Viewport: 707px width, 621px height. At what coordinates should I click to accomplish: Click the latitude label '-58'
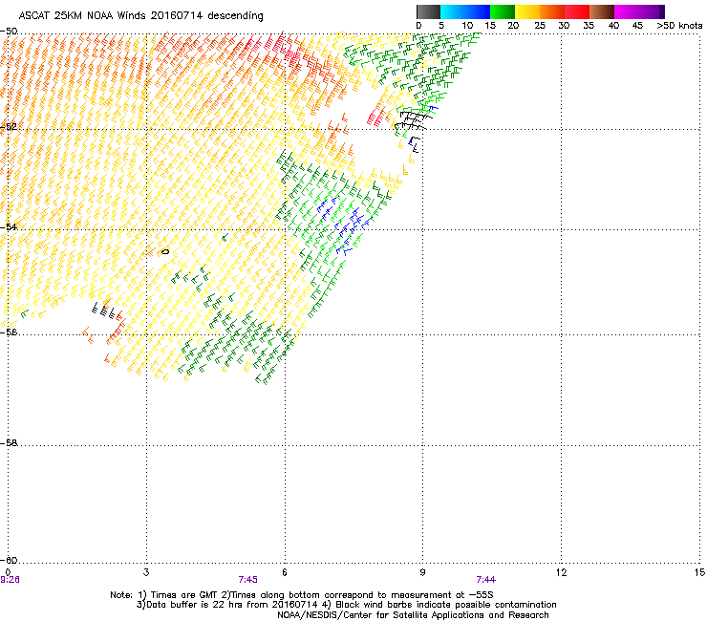[9, 443]
